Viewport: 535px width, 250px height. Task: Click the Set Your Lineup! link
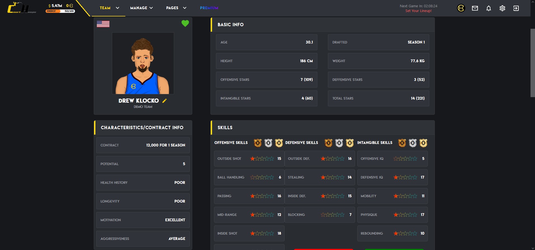tap(418, 11)
